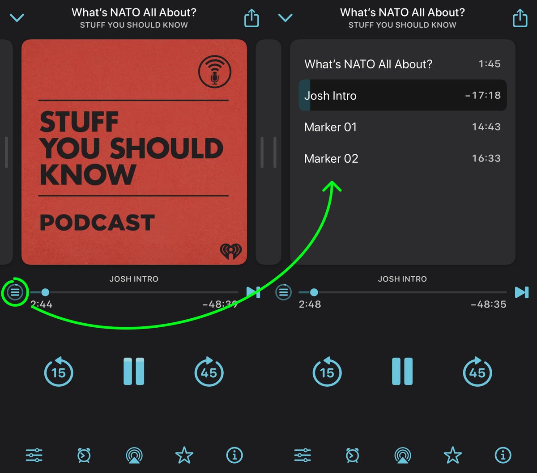The image size is (537, 473).
Task: Collapse the right player with the down chevron
Action: 285,18
